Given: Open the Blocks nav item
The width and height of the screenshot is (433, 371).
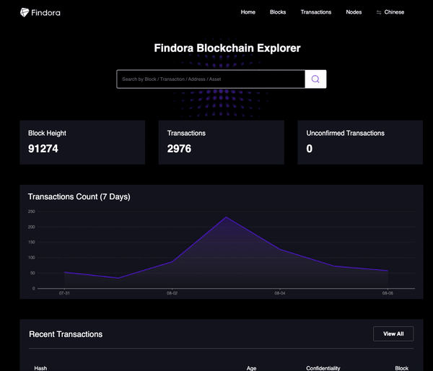Looking at the screenshot, I should click(278, 12).
